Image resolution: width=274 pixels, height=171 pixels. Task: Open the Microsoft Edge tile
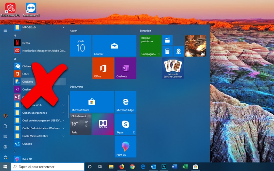point(125,102)
